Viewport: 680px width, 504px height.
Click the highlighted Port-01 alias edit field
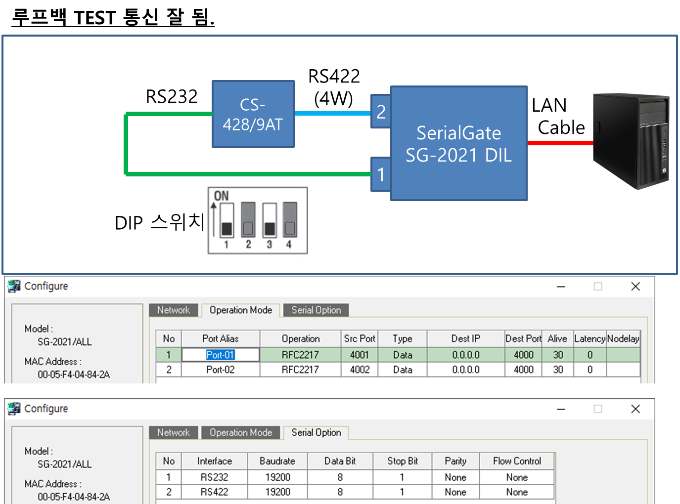[221, 355]
